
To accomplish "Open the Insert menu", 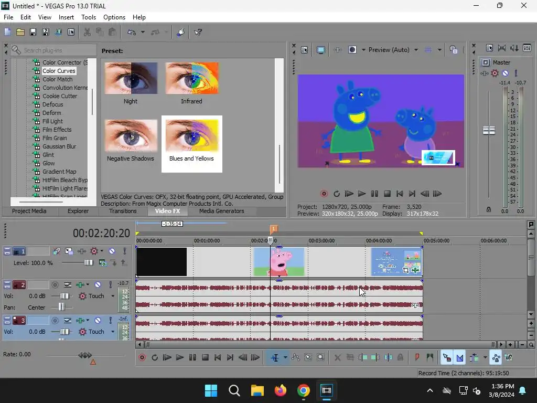I will click(66, 17).
